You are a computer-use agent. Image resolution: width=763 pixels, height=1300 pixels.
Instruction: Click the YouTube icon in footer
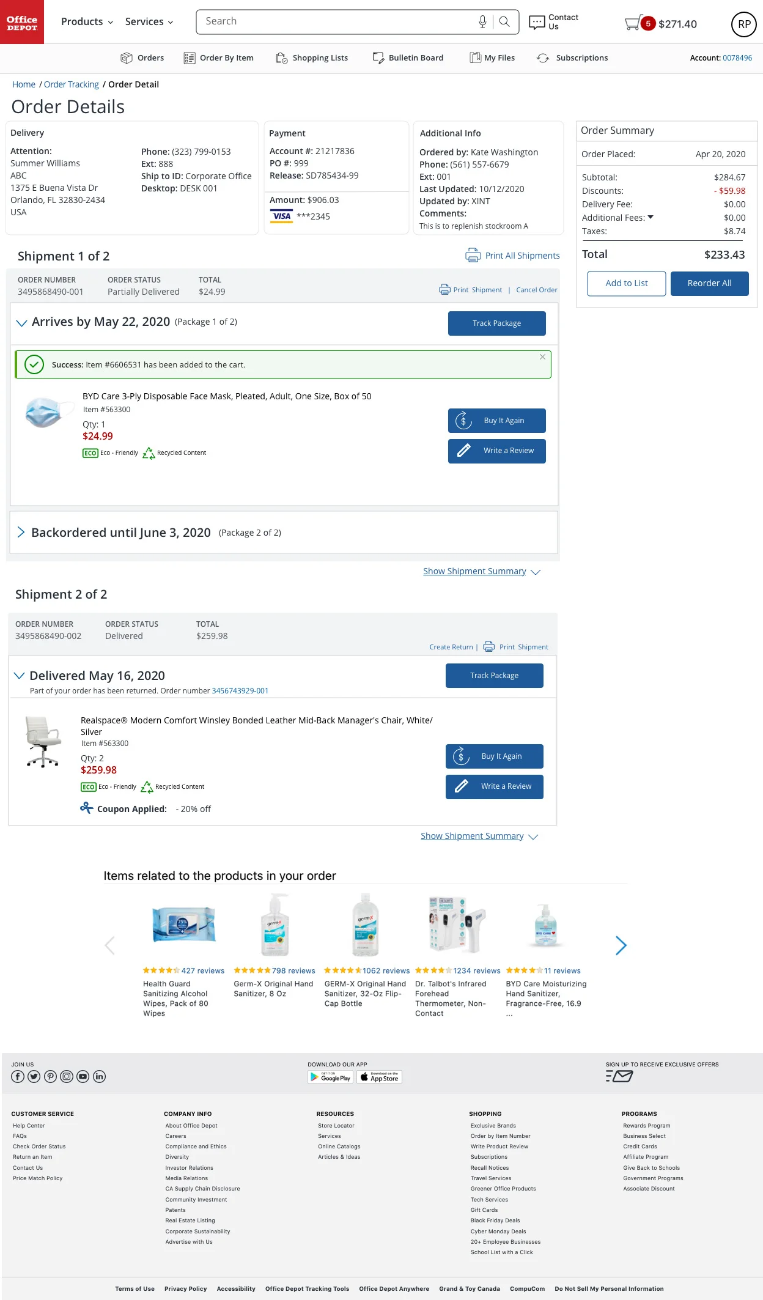[83, 1076]
